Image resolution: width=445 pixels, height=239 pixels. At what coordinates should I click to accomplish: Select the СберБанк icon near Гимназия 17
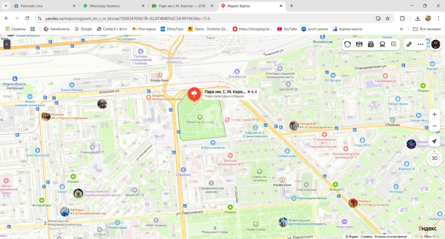[183, 169]
